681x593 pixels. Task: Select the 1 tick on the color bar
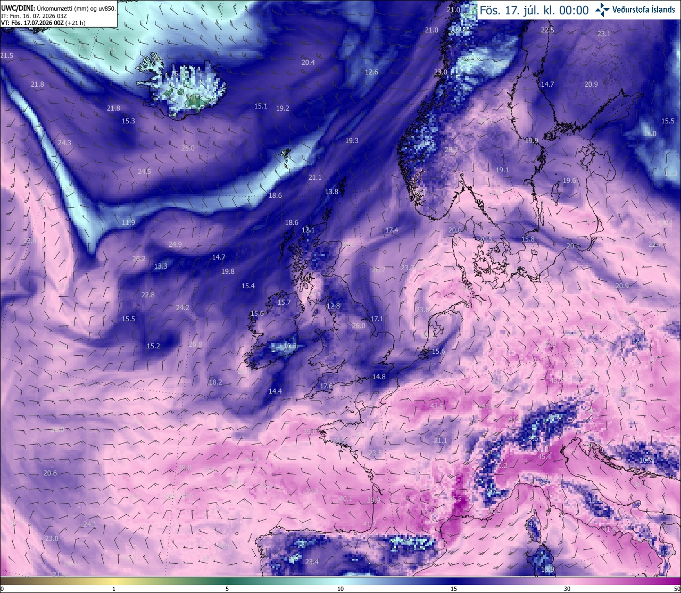click(x=114, y=589)
